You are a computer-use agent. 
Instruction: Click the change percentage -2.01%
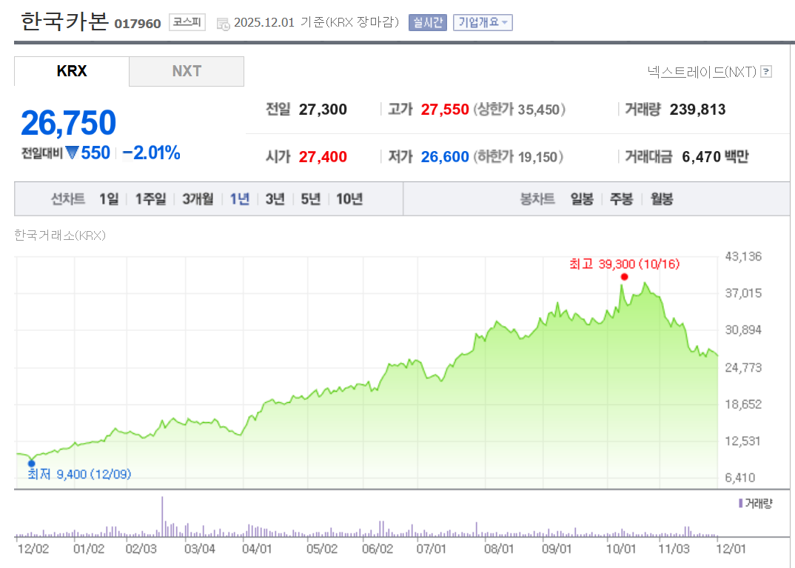pos(151,153)
